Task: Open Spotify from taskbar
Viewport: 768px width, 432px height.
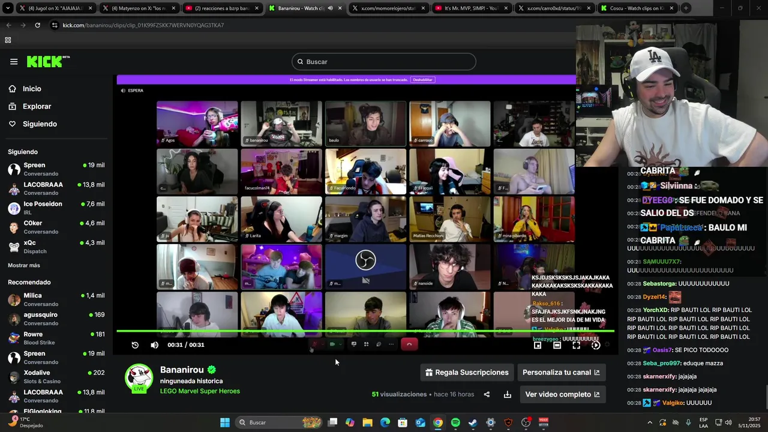Action: pos(455,422)
